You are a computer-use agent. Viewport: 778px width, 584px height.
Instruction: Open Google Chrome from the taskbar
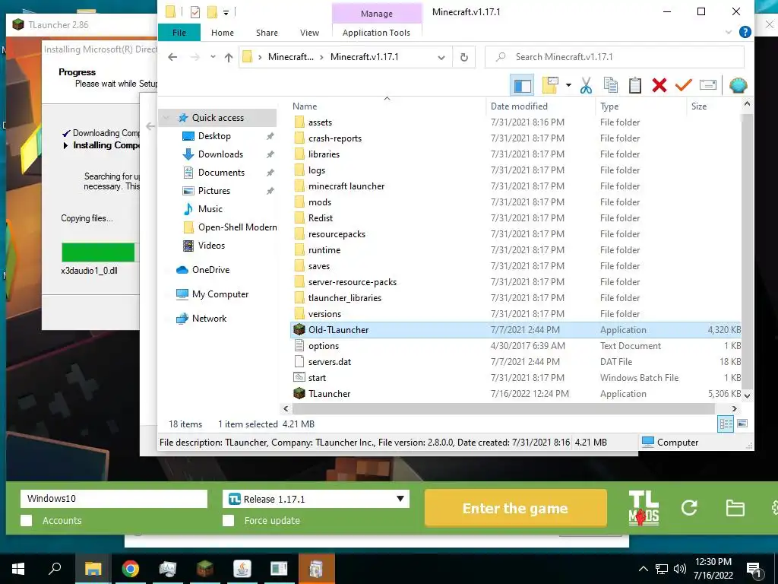tap(131, 569)
